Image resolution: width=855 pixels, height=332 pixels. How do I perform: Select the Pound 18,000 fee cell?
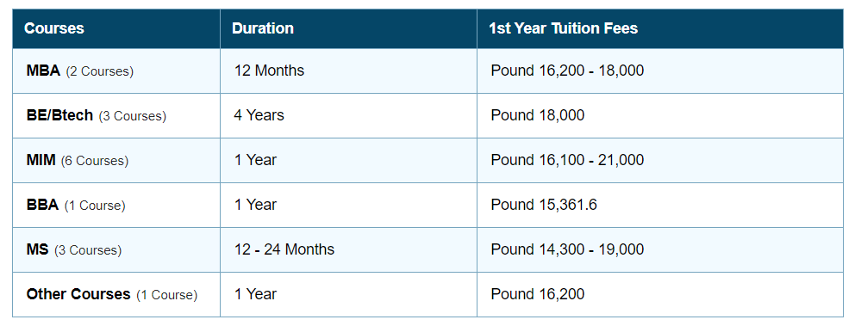click(x=538, y=115)
